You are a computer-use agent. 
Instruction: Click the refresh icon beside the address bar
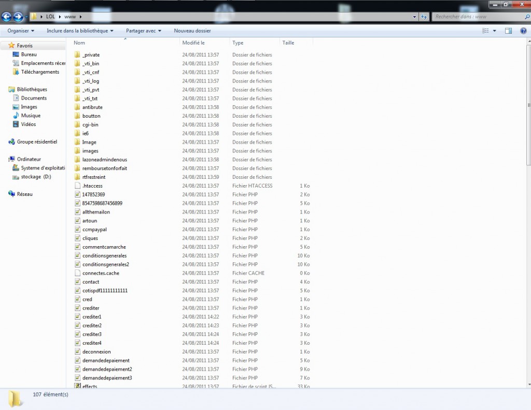(x=424, y=17)
